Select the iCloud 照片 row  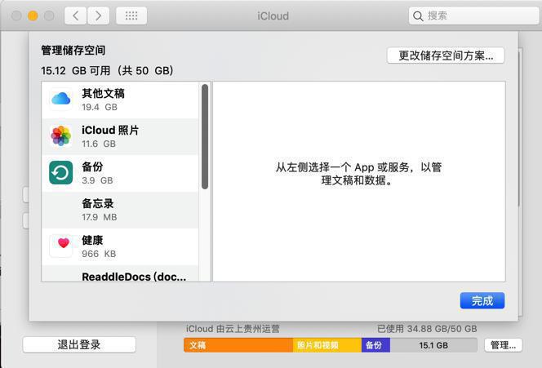click(x=120, y=136)
